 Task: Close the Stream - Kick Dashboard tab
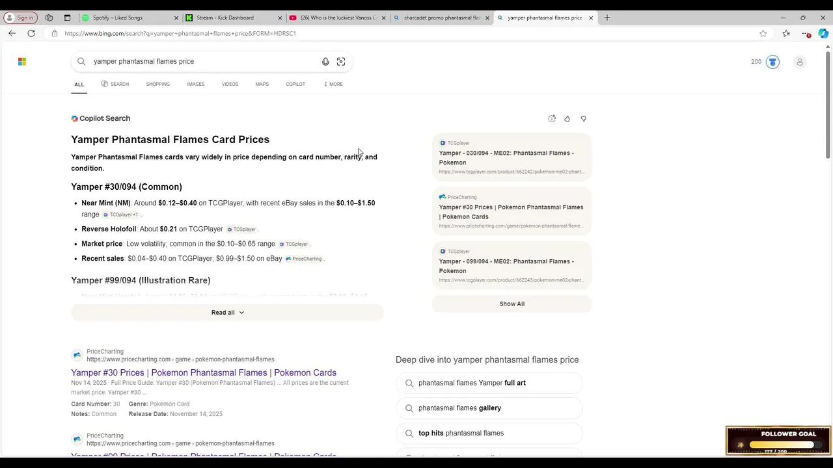(x=280, y=18)
